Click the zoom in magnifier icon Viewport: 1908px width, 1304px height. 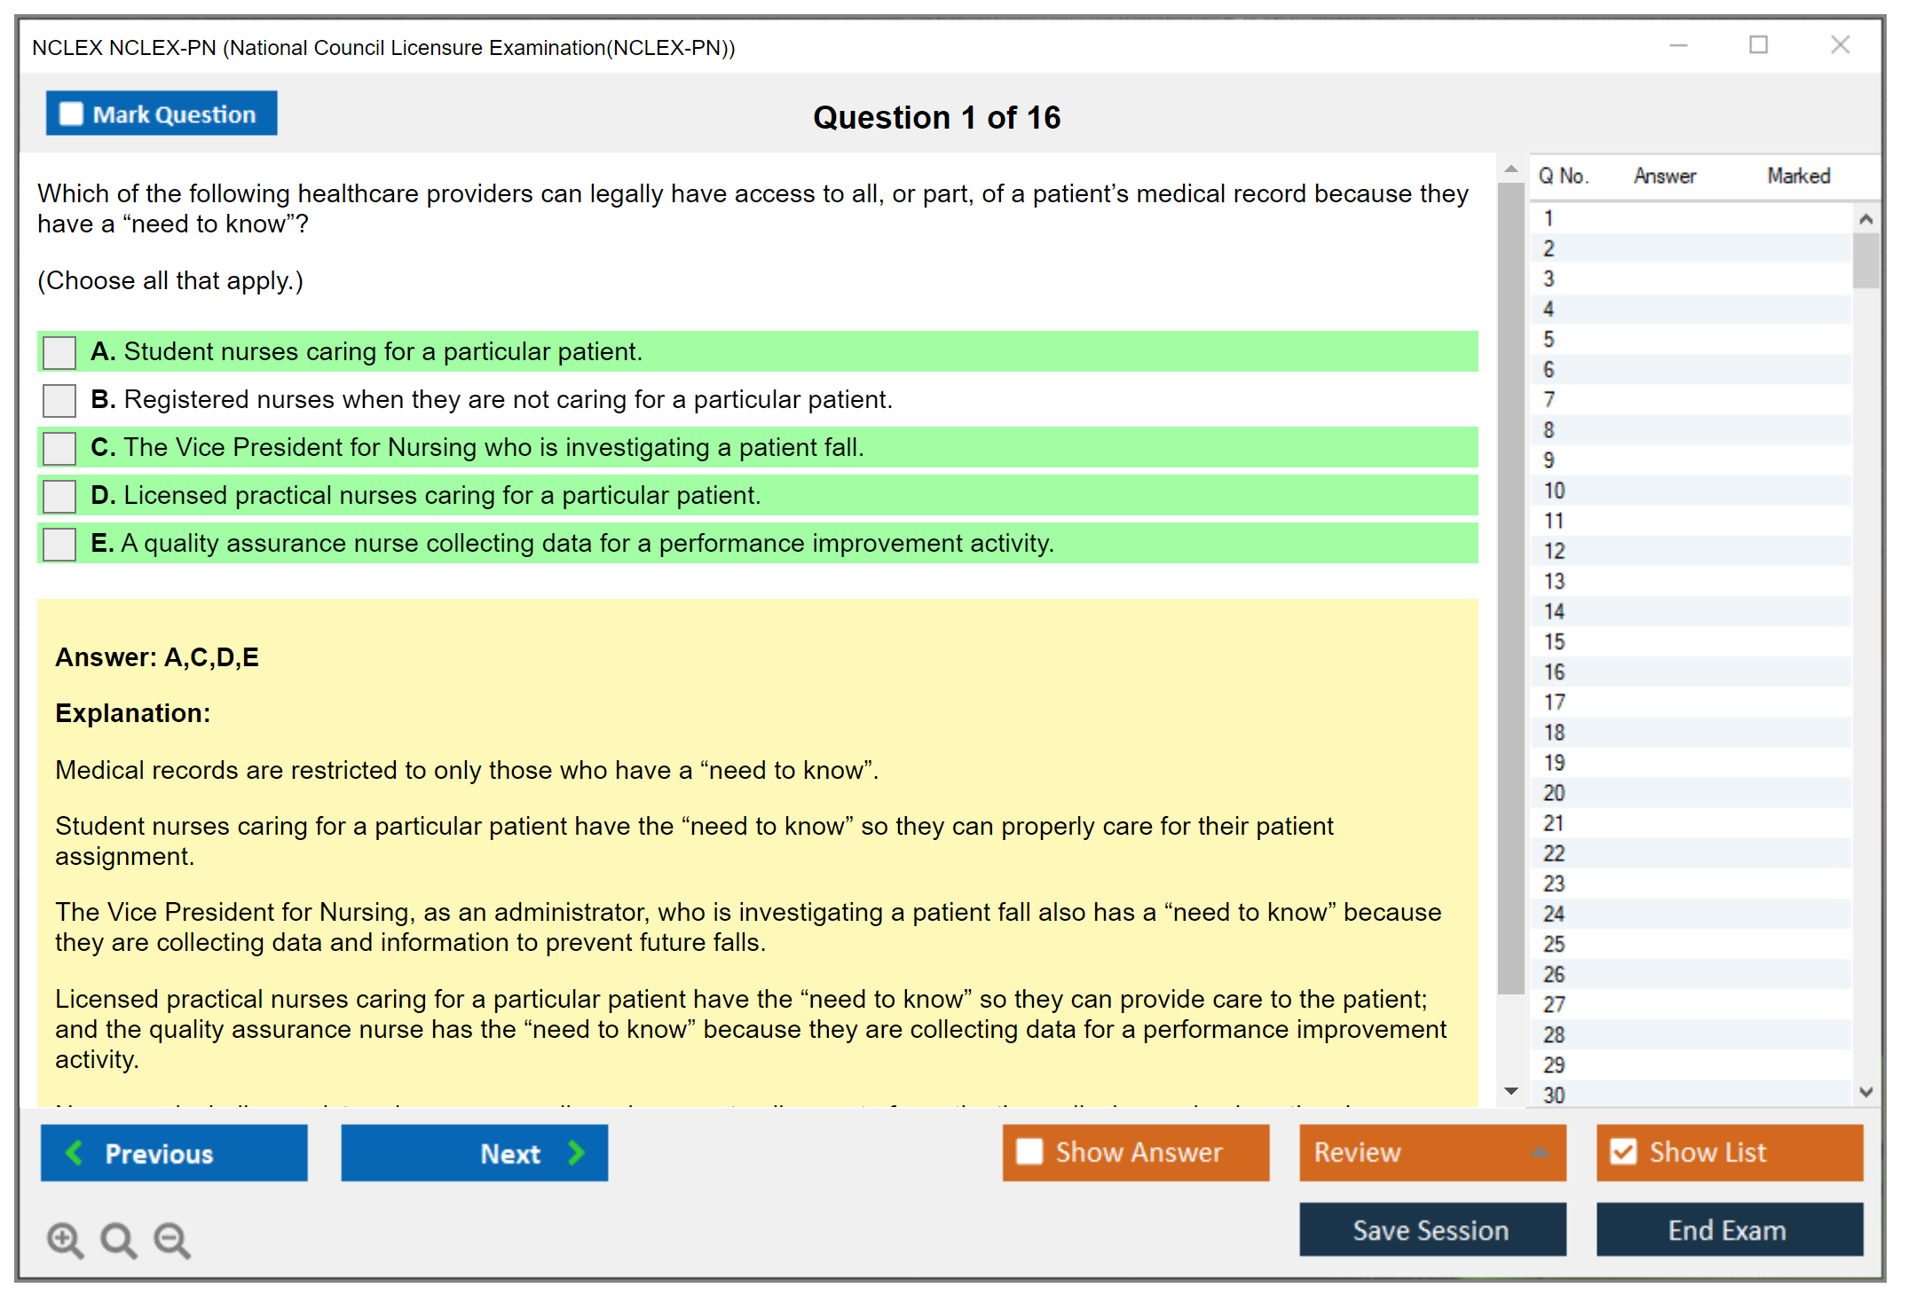[65, 1239]
